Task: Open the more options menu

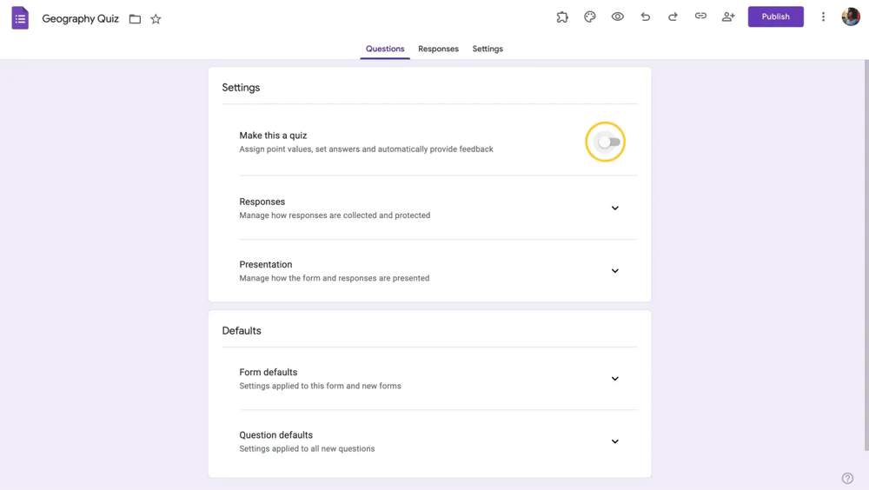Action: pyautogui.click(x=823, y=17)
